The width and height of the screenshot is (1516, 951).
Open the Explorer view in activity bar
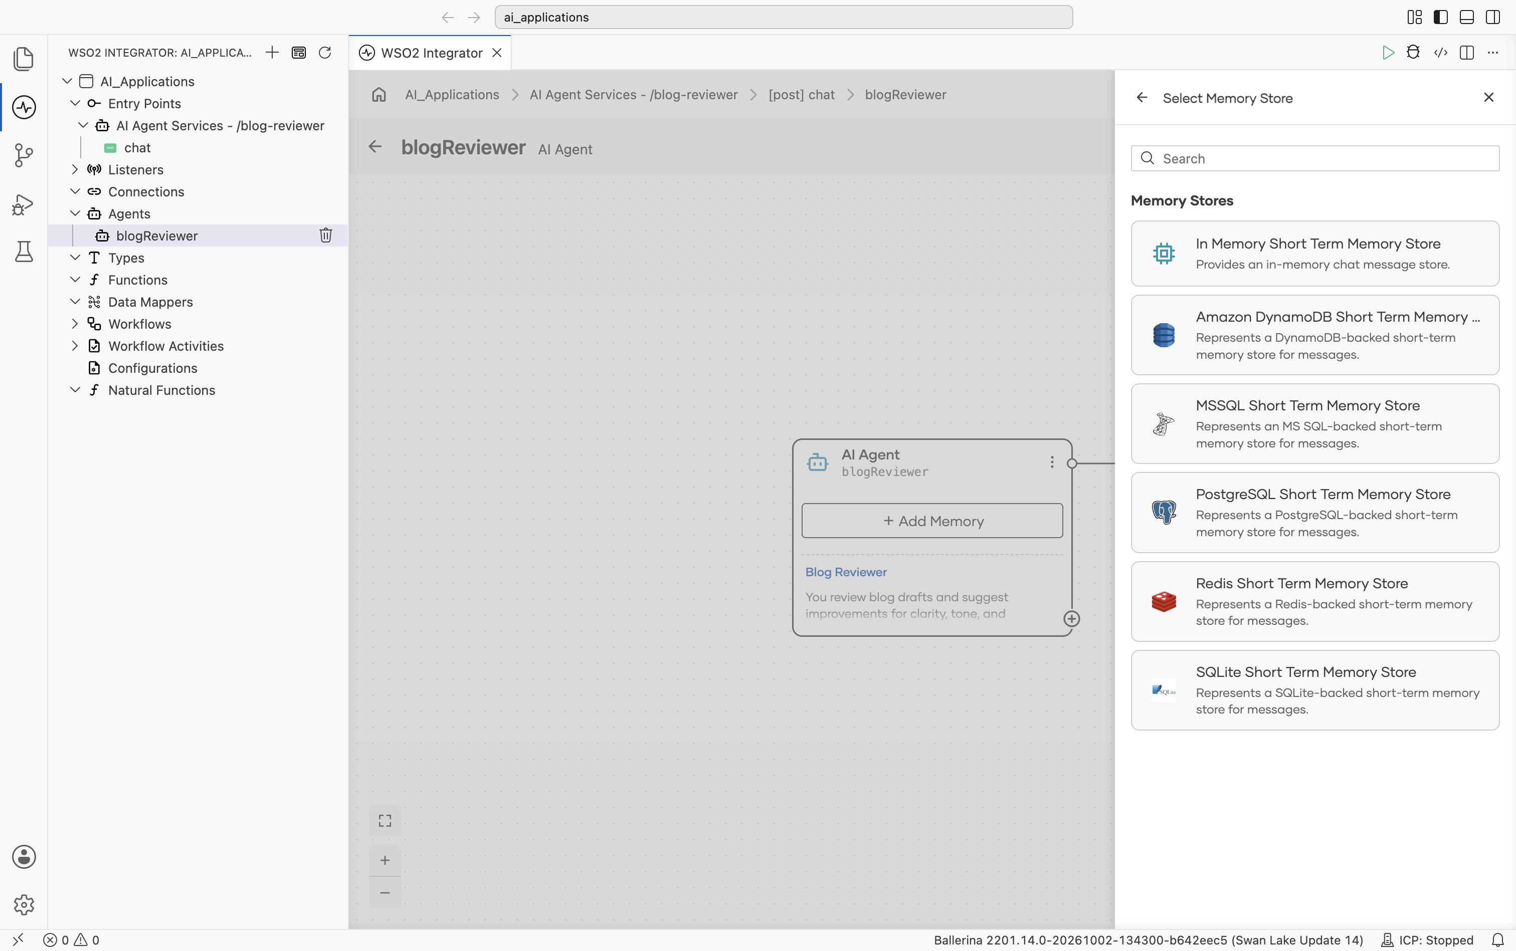[x=24, y=59]
